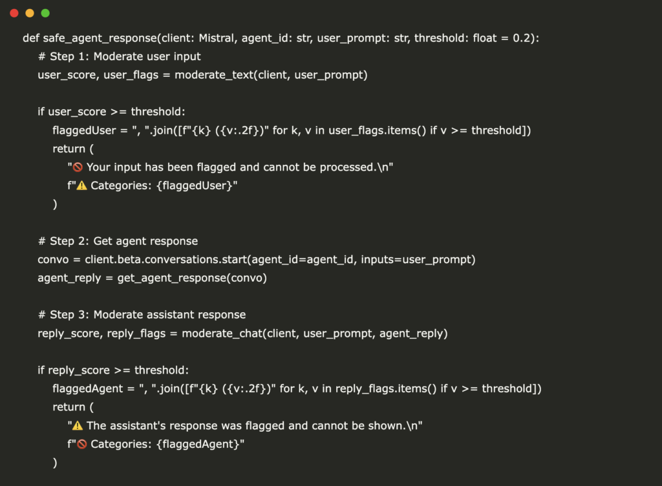Click the red close window dot
Viewport: 662px width, 486px height.
pos(14,13)
